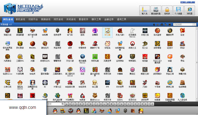Screen dimensions: 198x115
Task: Open the 挂机锁 lock tool
Action: coord(167,10)
